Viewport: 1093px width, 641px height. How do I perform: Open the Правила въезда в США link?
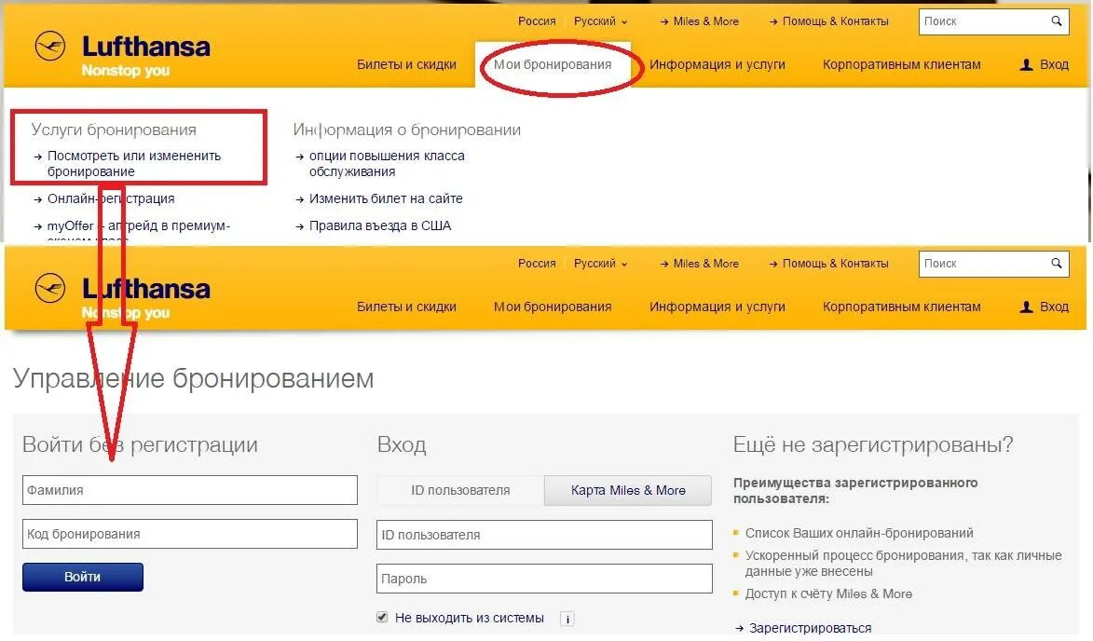pyautogui.click(x=380, y=225)
